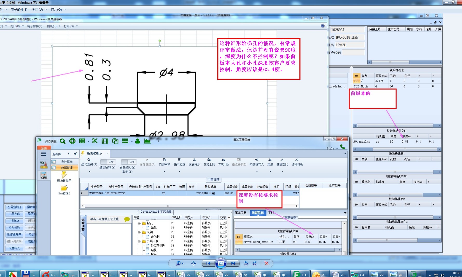The image size is (462, 277).
Task: Click the 信息导入 button in the background panel
Action: pos(14,248)
